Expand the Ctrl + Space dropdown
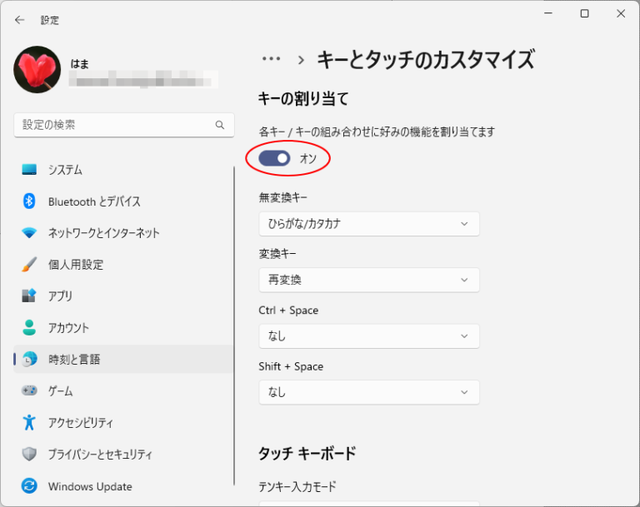 [x=369, y=336]
